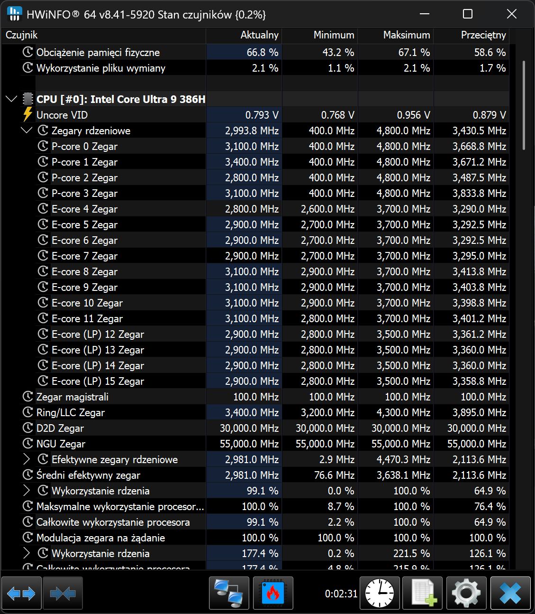Click the HWiNFO app icon in title bar
Image resolution: width=535 pixels, height=614 pixels.
[x=15, y=14]
